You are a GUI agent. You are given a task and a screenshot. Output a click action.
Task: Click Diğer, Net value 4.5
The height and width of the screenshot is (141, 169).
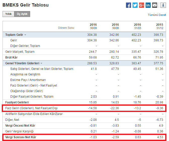(x=117, y=120)
